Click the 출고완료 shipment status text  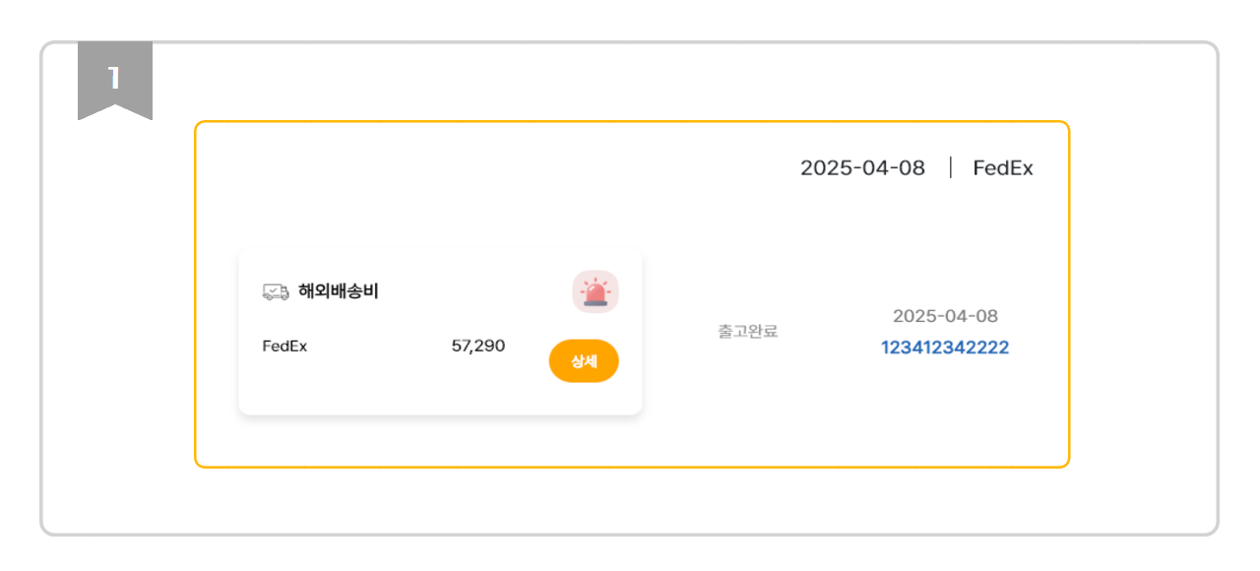click(x=748, y=332)
